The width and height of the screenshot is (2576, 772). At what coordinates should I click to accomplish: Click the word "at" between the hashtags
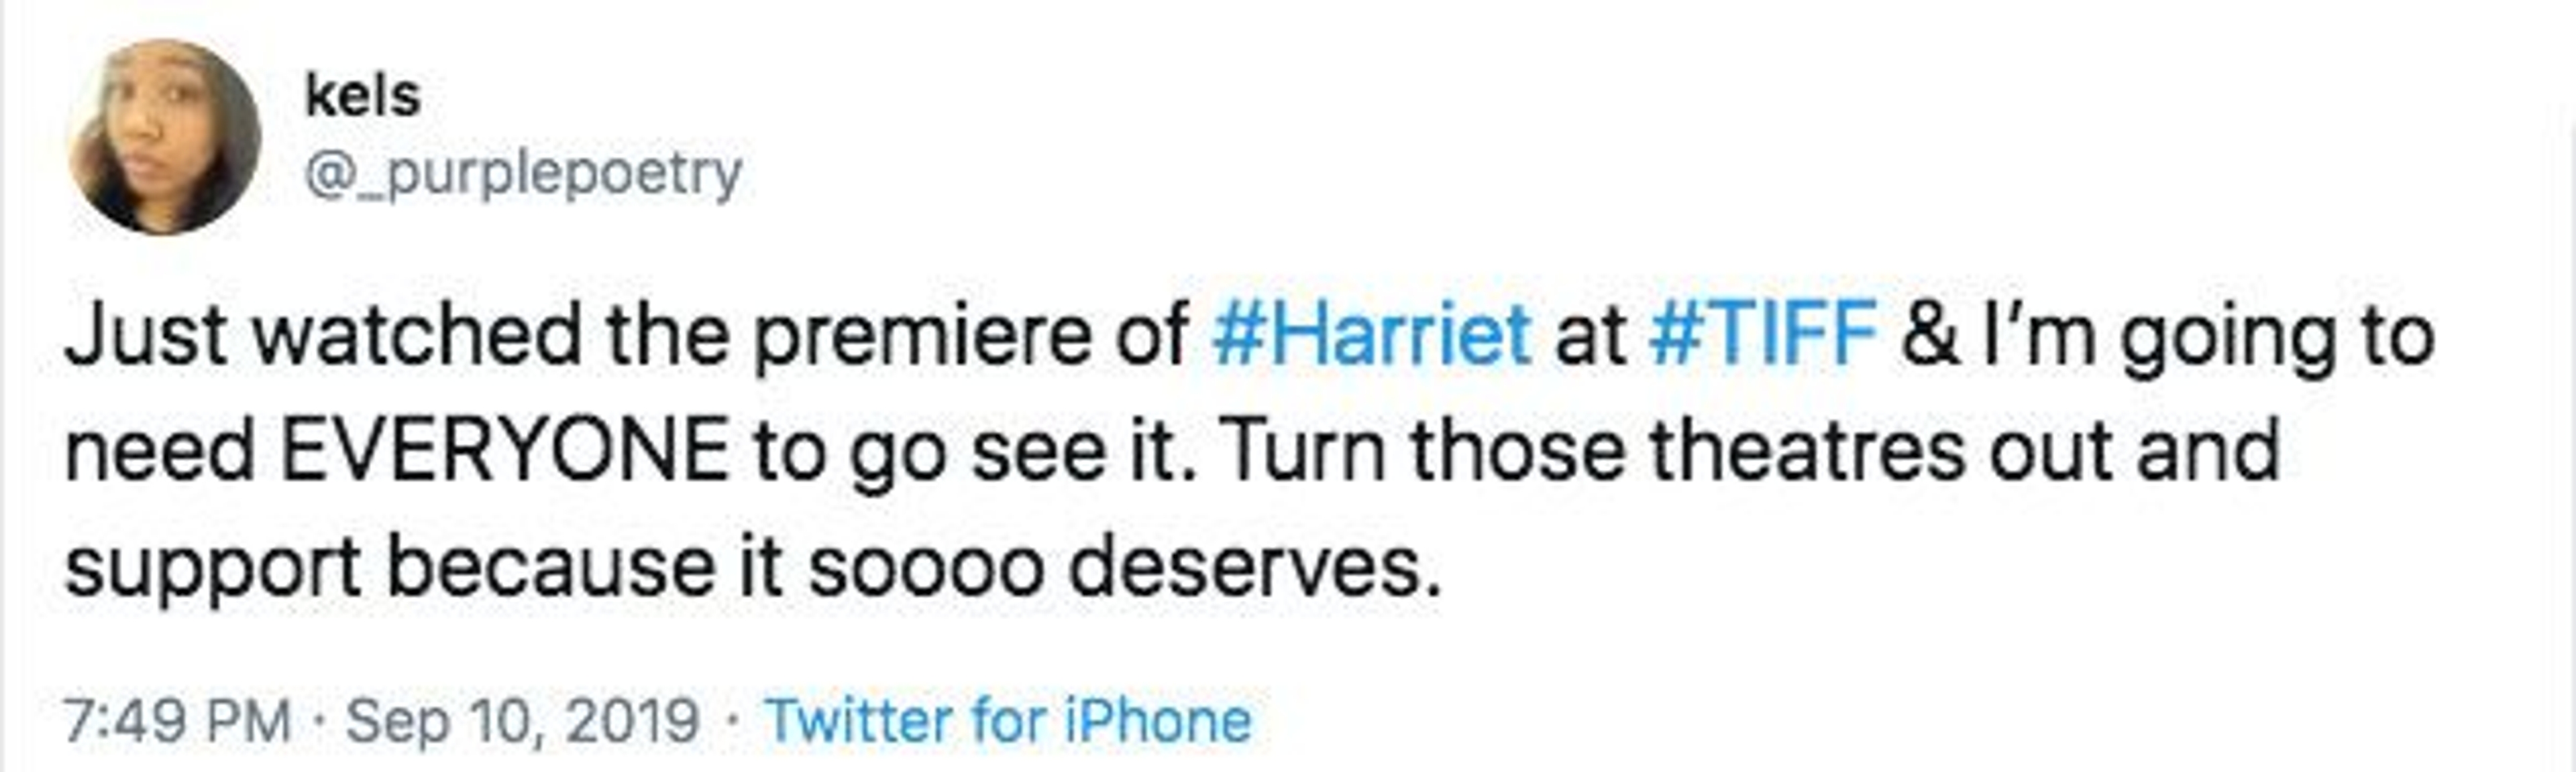(1590, 336)
